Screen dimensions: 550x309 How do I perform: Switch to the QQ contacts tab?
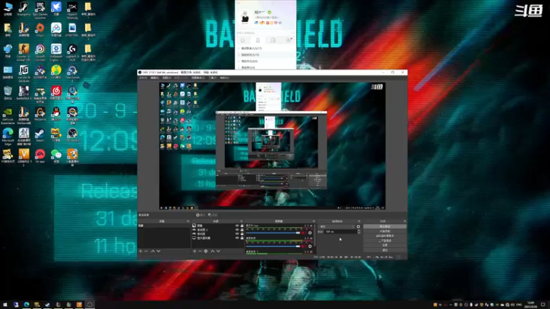[x=258, y=41]
